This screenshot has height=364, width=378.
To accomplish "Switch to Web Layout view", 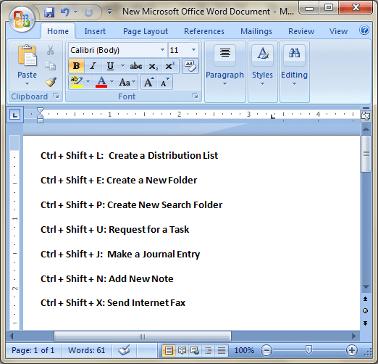I will [195, 350].
